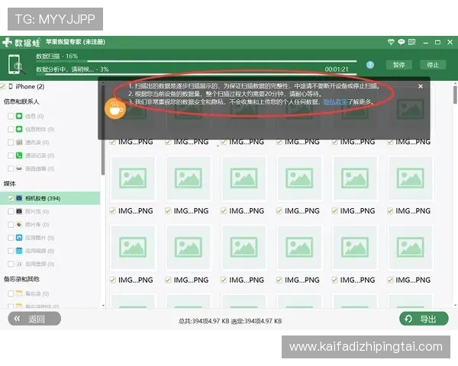Toggle the iPhone (2) device checkbox
458x366 pixels.
2,86
